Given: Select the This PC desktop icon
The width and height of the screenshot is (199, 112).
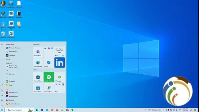Looking at the screenshot, I should click(3, 25).
